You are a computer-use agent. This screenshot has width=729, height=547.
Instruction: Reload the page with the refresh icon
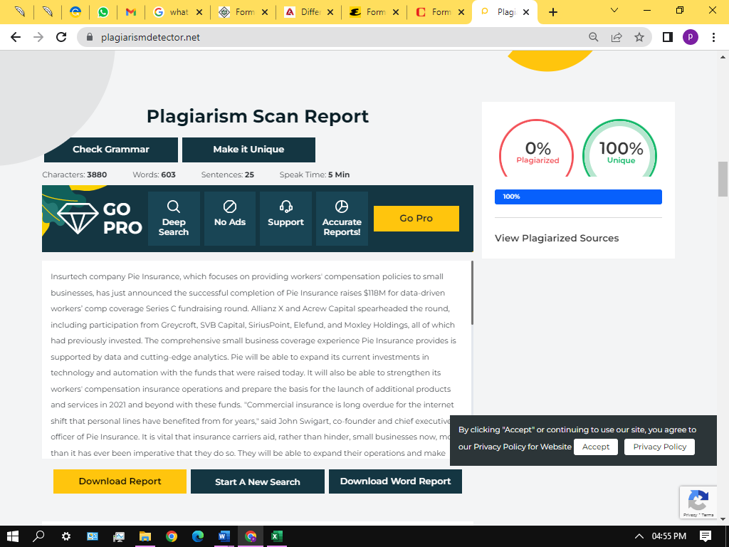(61, 37)
